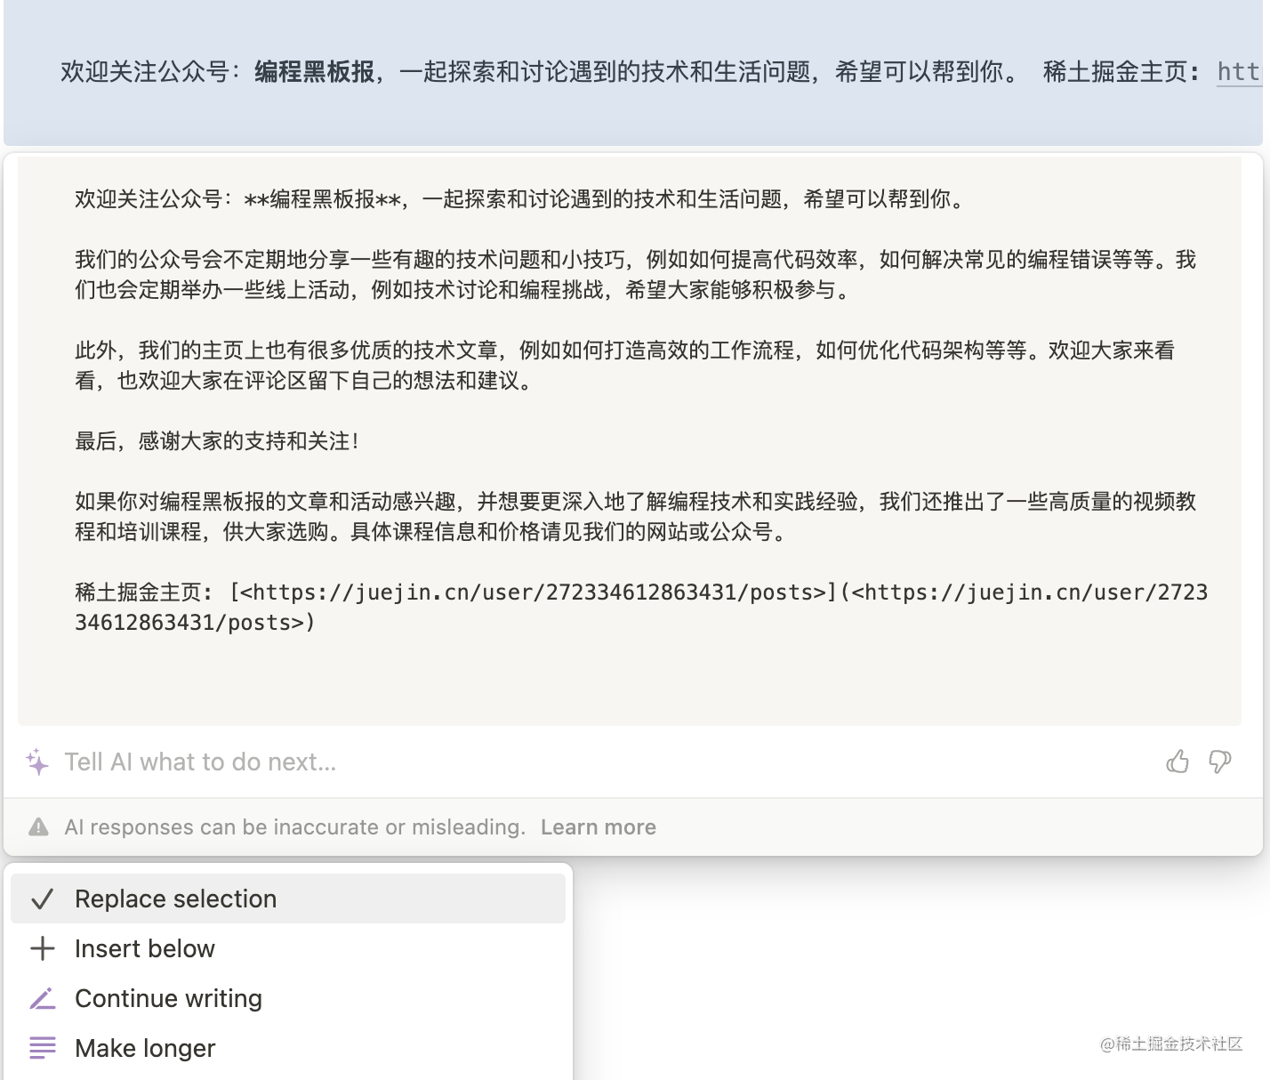This screenshot has width=1270, height=1080.
Task: Click the bold 编程黑板报 text in highlighted block
Action: pyautogui.click(x=314, y=71)
